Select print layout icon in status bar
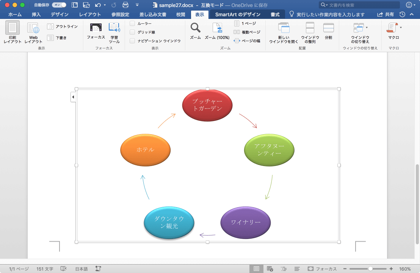Viewport: 420px width, 273px height. [x=256, y=269]
